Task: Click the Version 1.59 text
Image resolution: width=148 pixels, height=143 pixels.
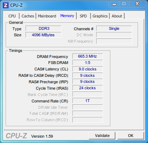Action: click(x=42, y=136)
